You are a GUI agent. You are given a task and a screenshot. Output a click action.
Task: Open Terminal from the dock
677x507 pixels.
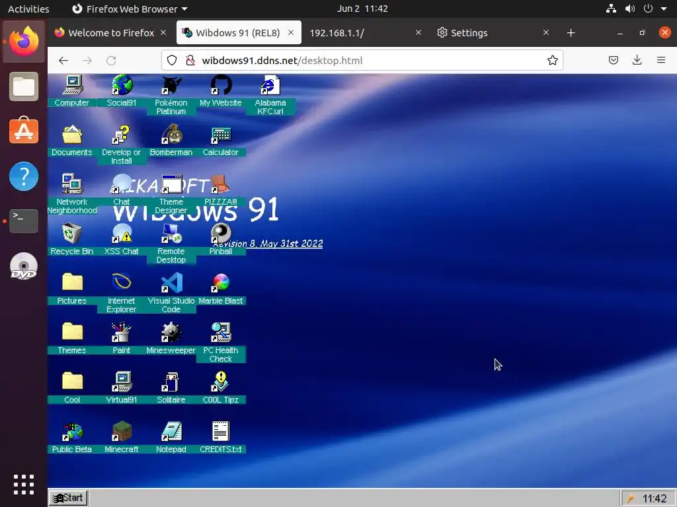pos(24,221)
